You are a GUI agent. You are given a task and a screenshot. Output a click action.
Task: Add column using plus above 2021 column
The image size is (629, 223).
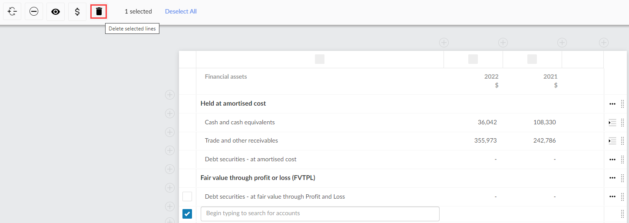coord(562,43)
